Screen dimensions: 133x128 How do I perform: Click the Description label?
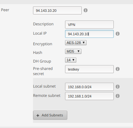coord(43,24)
